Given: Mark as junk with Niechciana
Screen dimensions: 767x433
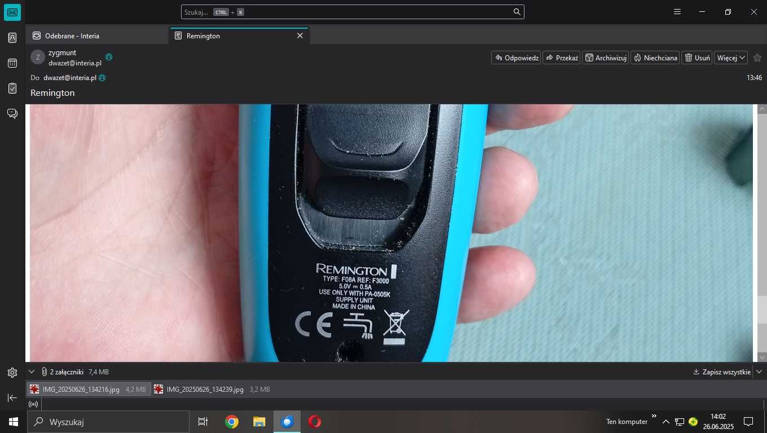Looking at the screenshot, I should coord(655,58).
